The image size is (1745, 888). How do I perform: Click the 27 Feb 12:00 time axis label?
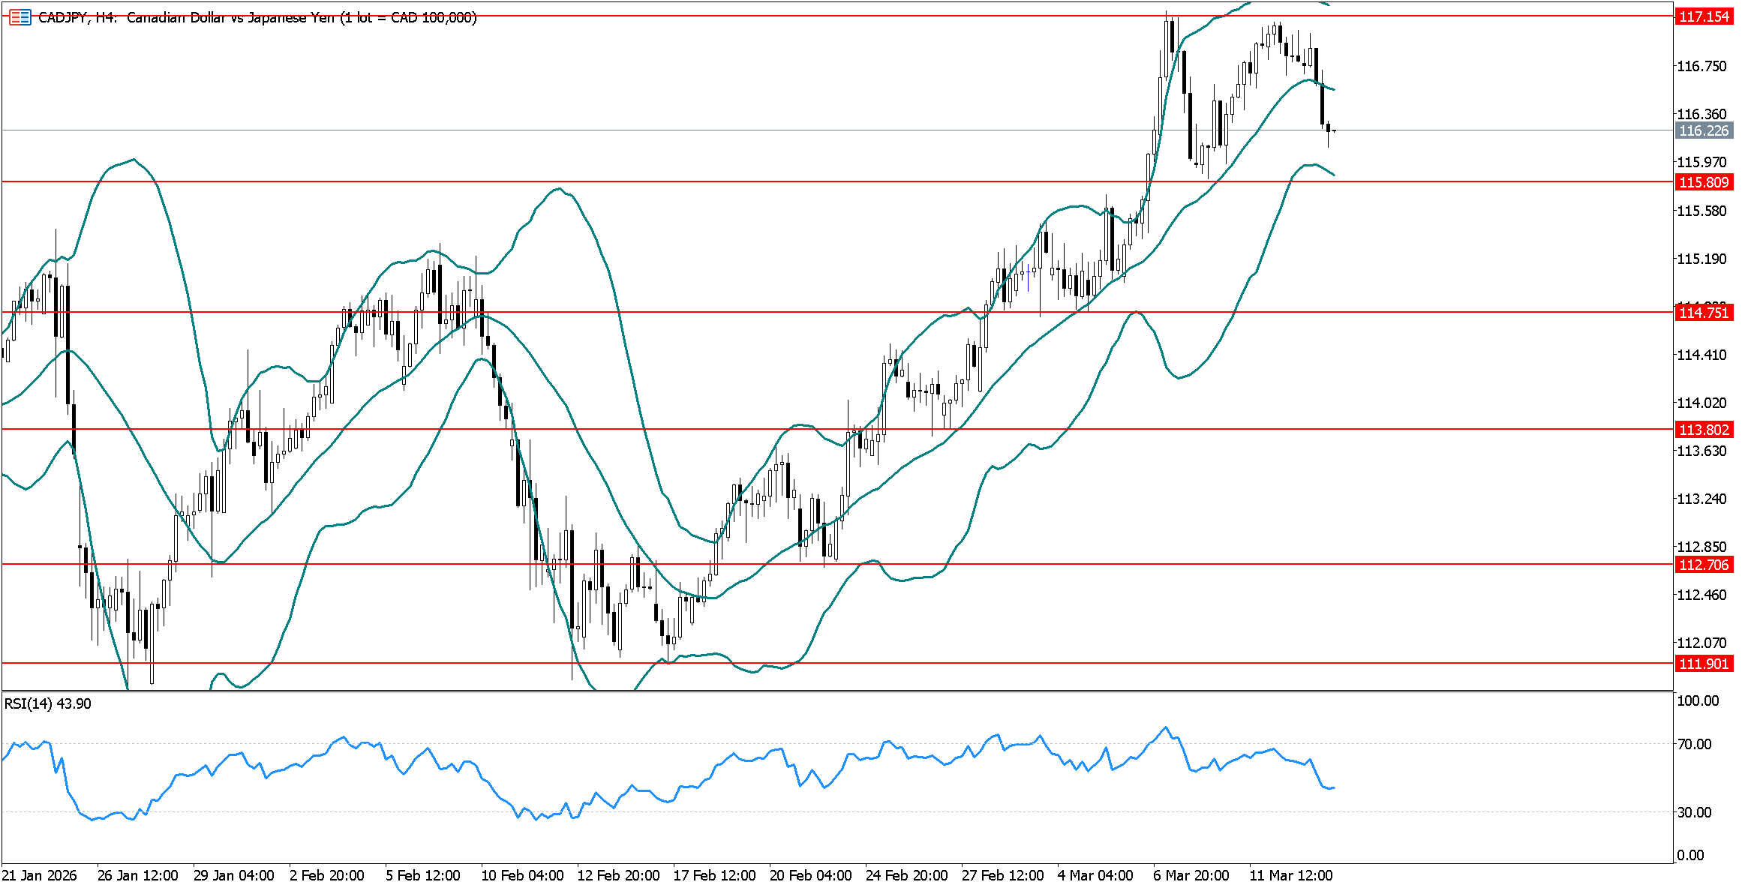1002,875
